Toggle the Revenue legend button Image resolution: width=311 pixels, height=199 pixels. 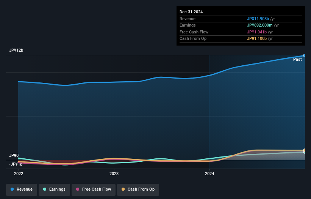pos(22,190)
